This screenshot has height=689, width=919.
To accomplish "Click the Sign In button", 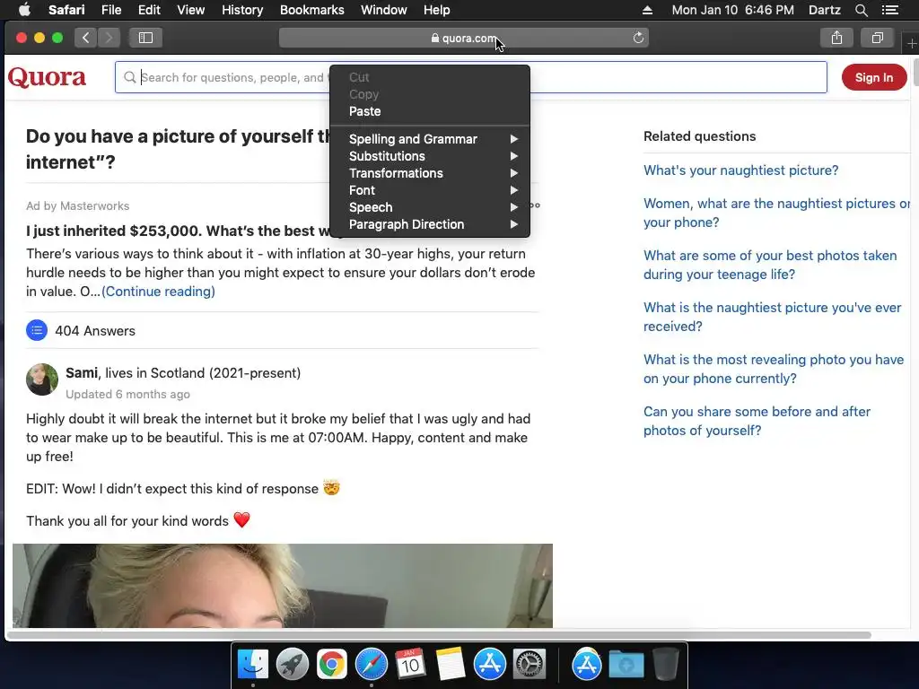I will click(x=874, y=77).
